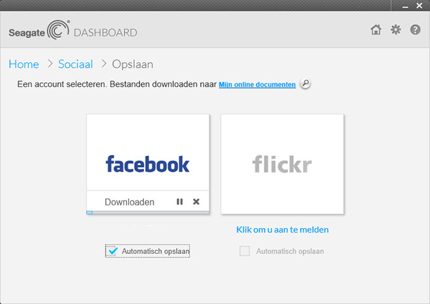430x304 pixels.
Task: Pause the Facebook download
Action: (x=180, y=202)
